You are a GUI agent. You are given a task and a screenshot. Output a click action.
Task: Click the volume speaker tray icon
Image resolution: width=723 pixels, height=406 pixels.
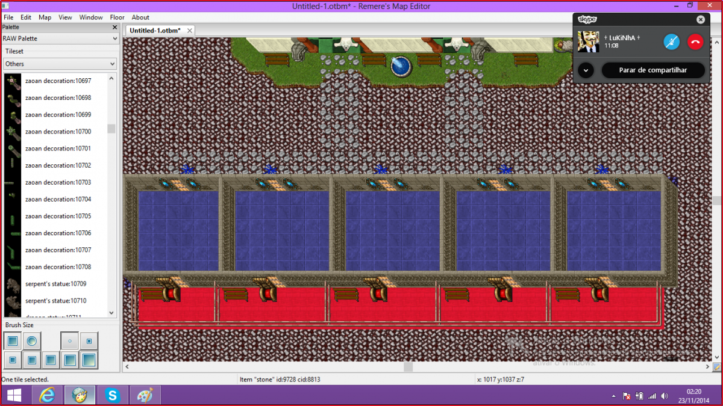tap(664, 396)
